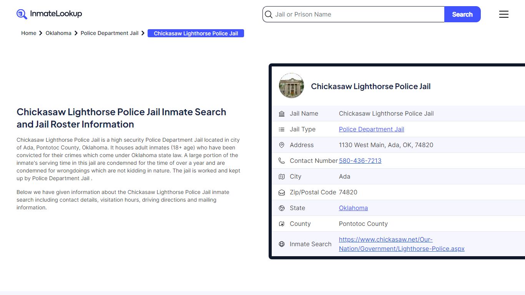
Task: Click the page heading about Inmate Search
Action: click(x=121, y=118)
